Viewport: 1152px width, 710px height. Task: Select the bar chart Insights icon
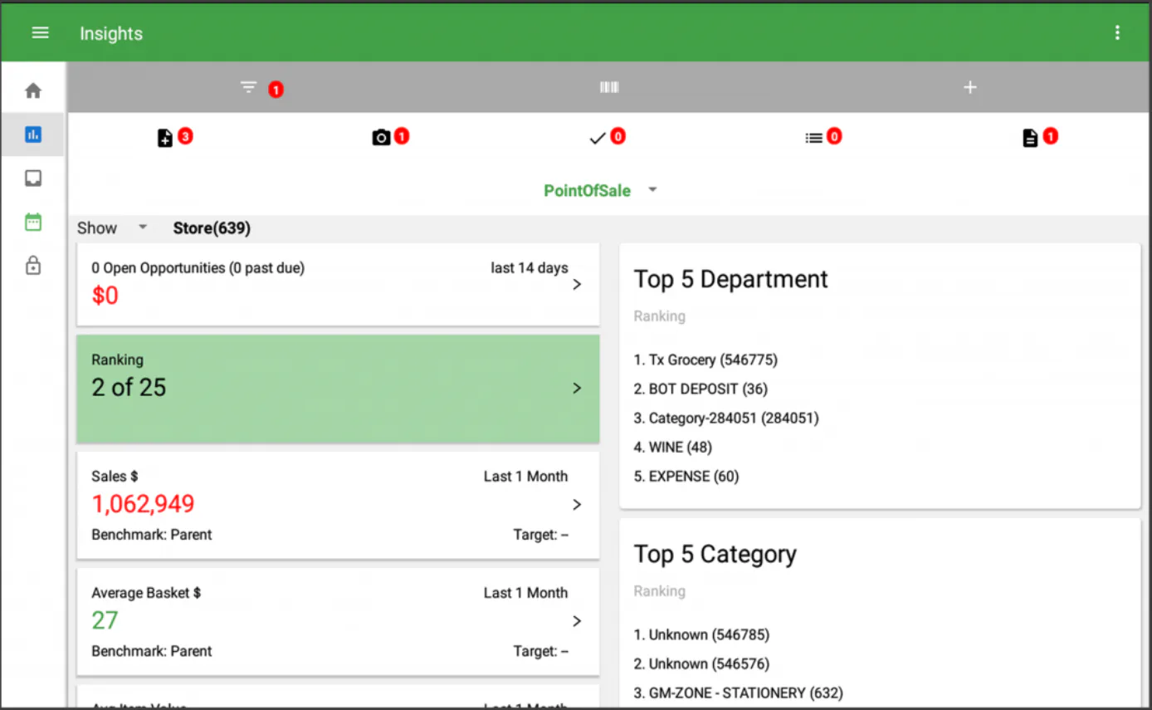pos(32,134)
